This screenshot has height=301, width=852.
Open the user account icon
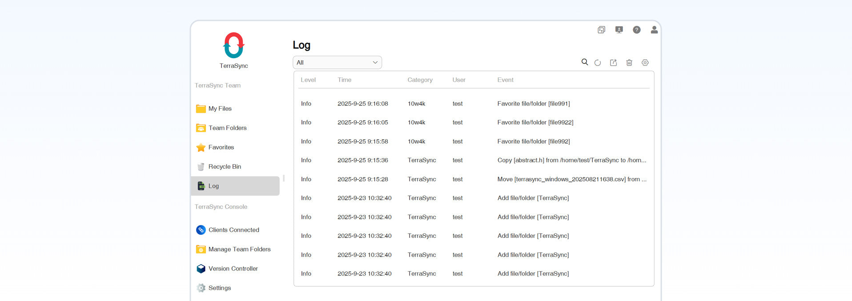[654, 30]
